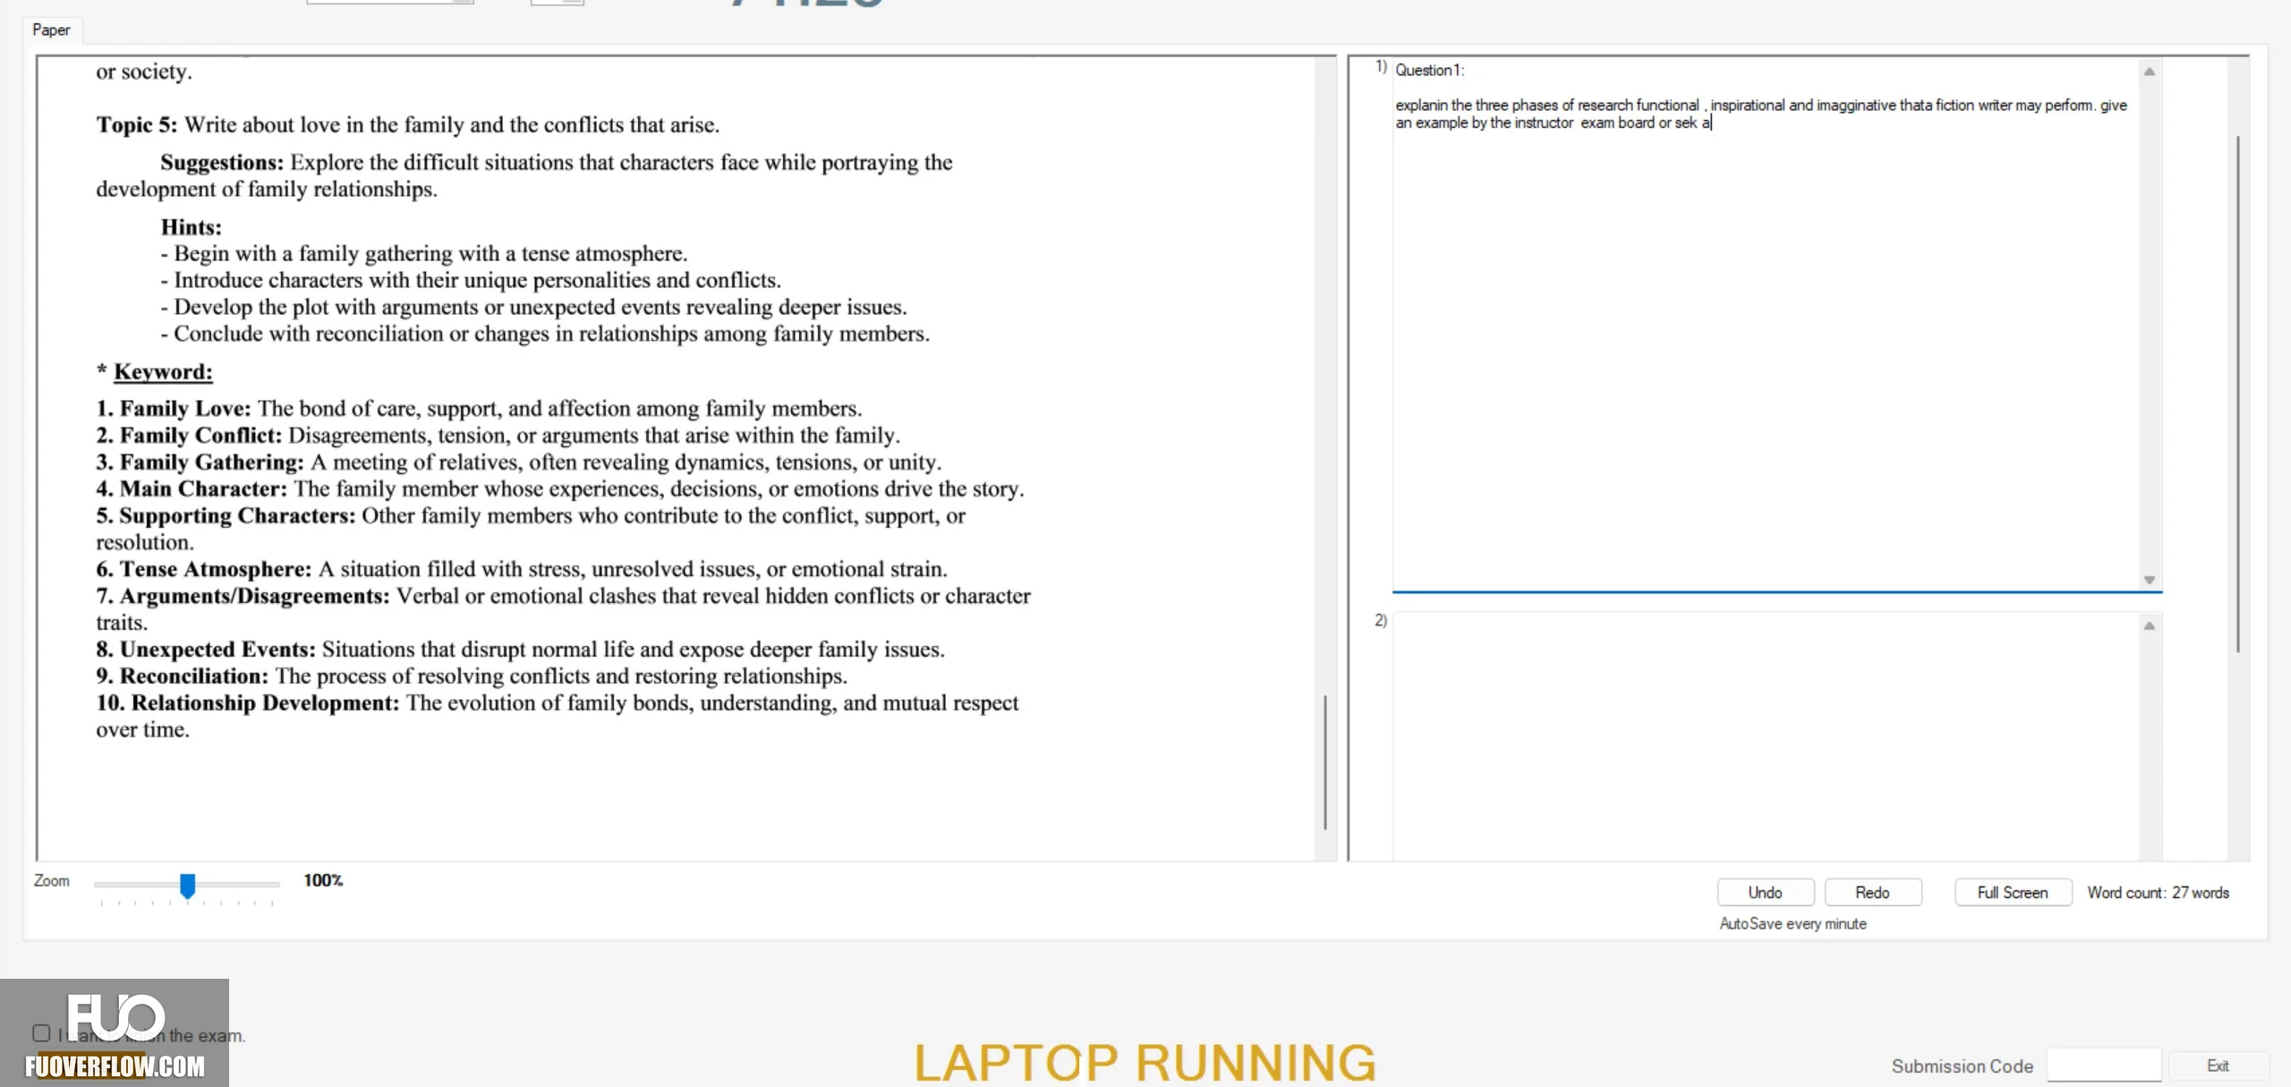The width and height of the screenshot is (2291, 1087).
Task: Tick the finish the exam checkbox
Action: click(41, 1033)
